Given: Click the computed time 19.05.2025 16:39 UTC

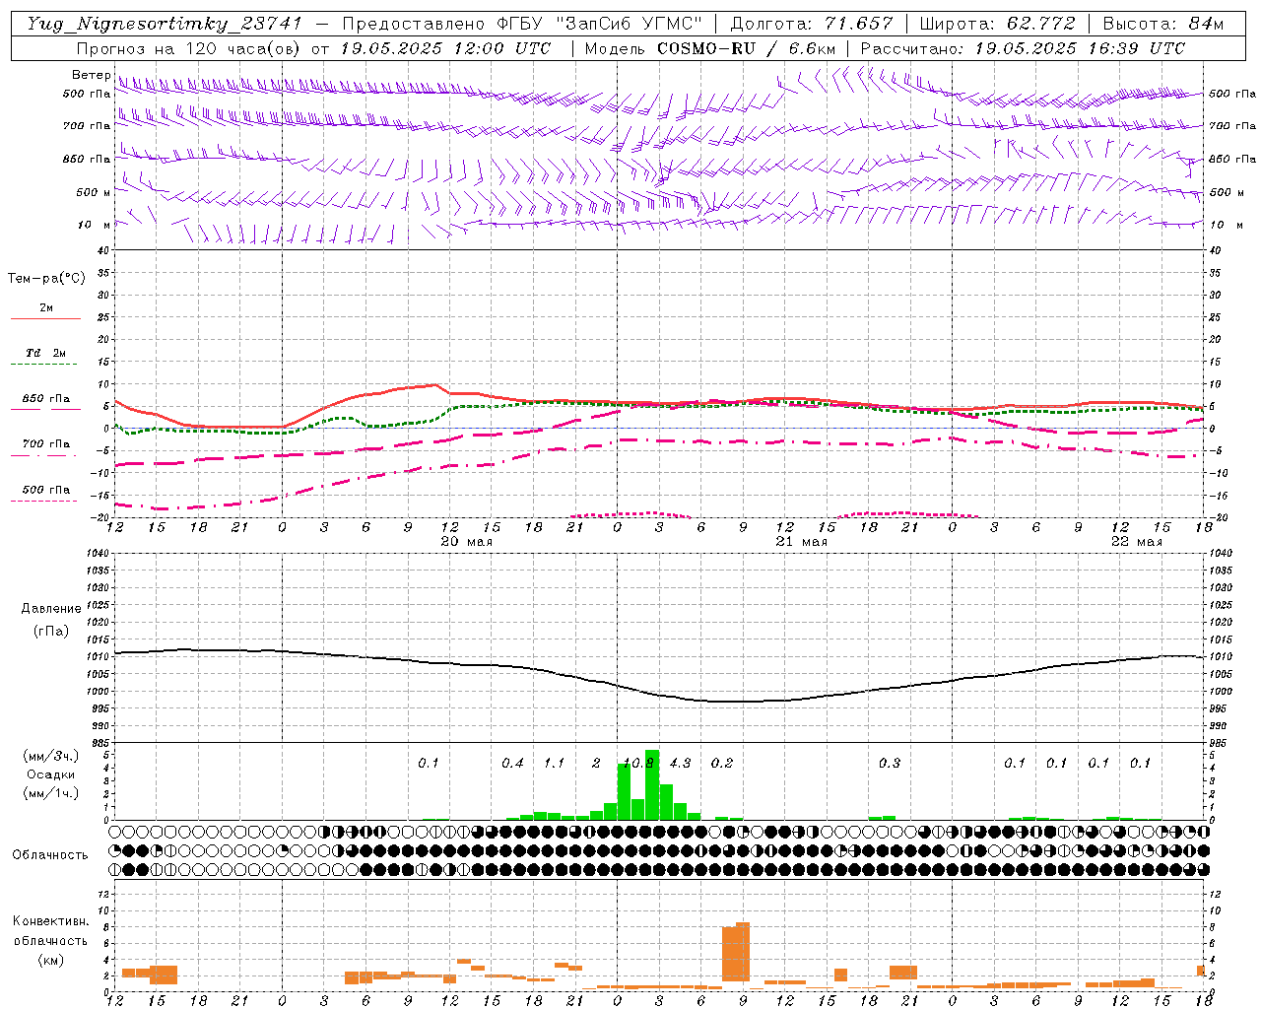Looking at the screenshot, I should click(x=1080, y=48).
